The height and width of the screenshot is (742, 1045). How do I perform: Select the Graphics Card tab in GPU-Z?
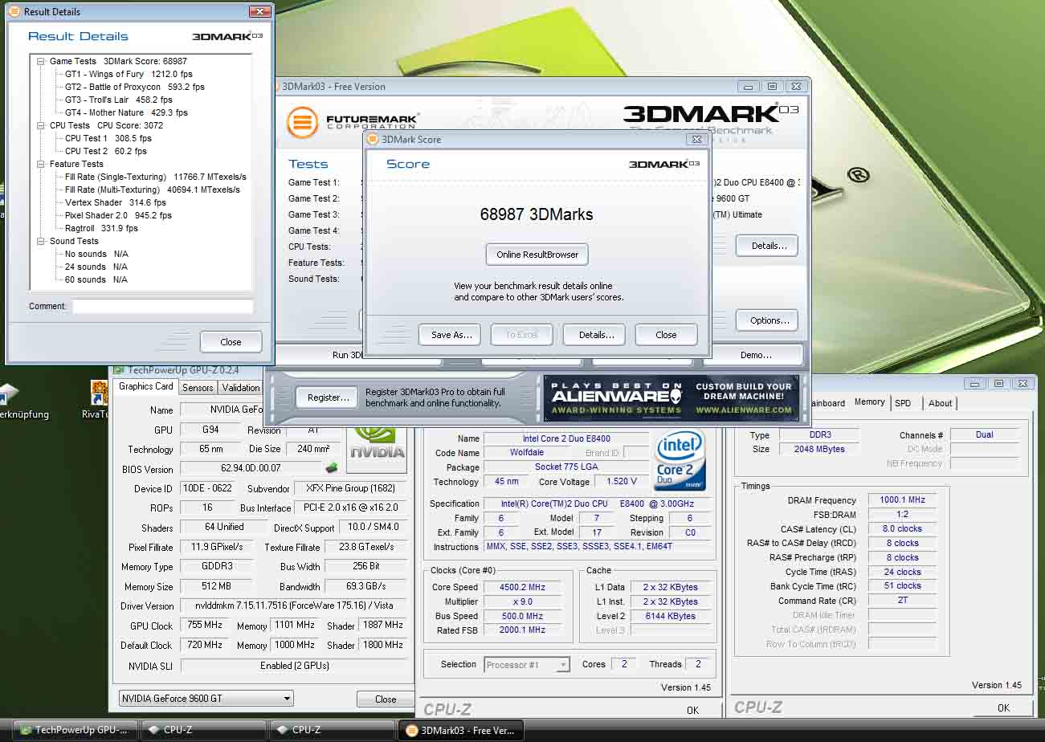(x=146, y=386)
